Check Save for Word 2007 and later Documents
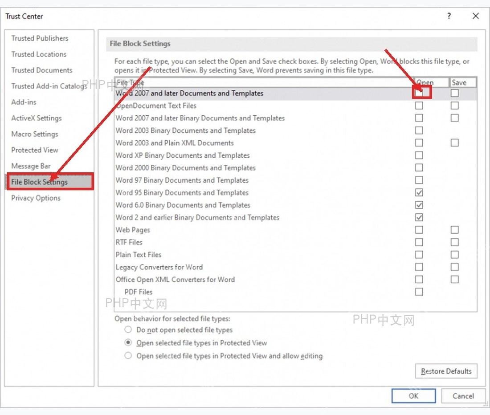490x415 pixels. (455, 93)
